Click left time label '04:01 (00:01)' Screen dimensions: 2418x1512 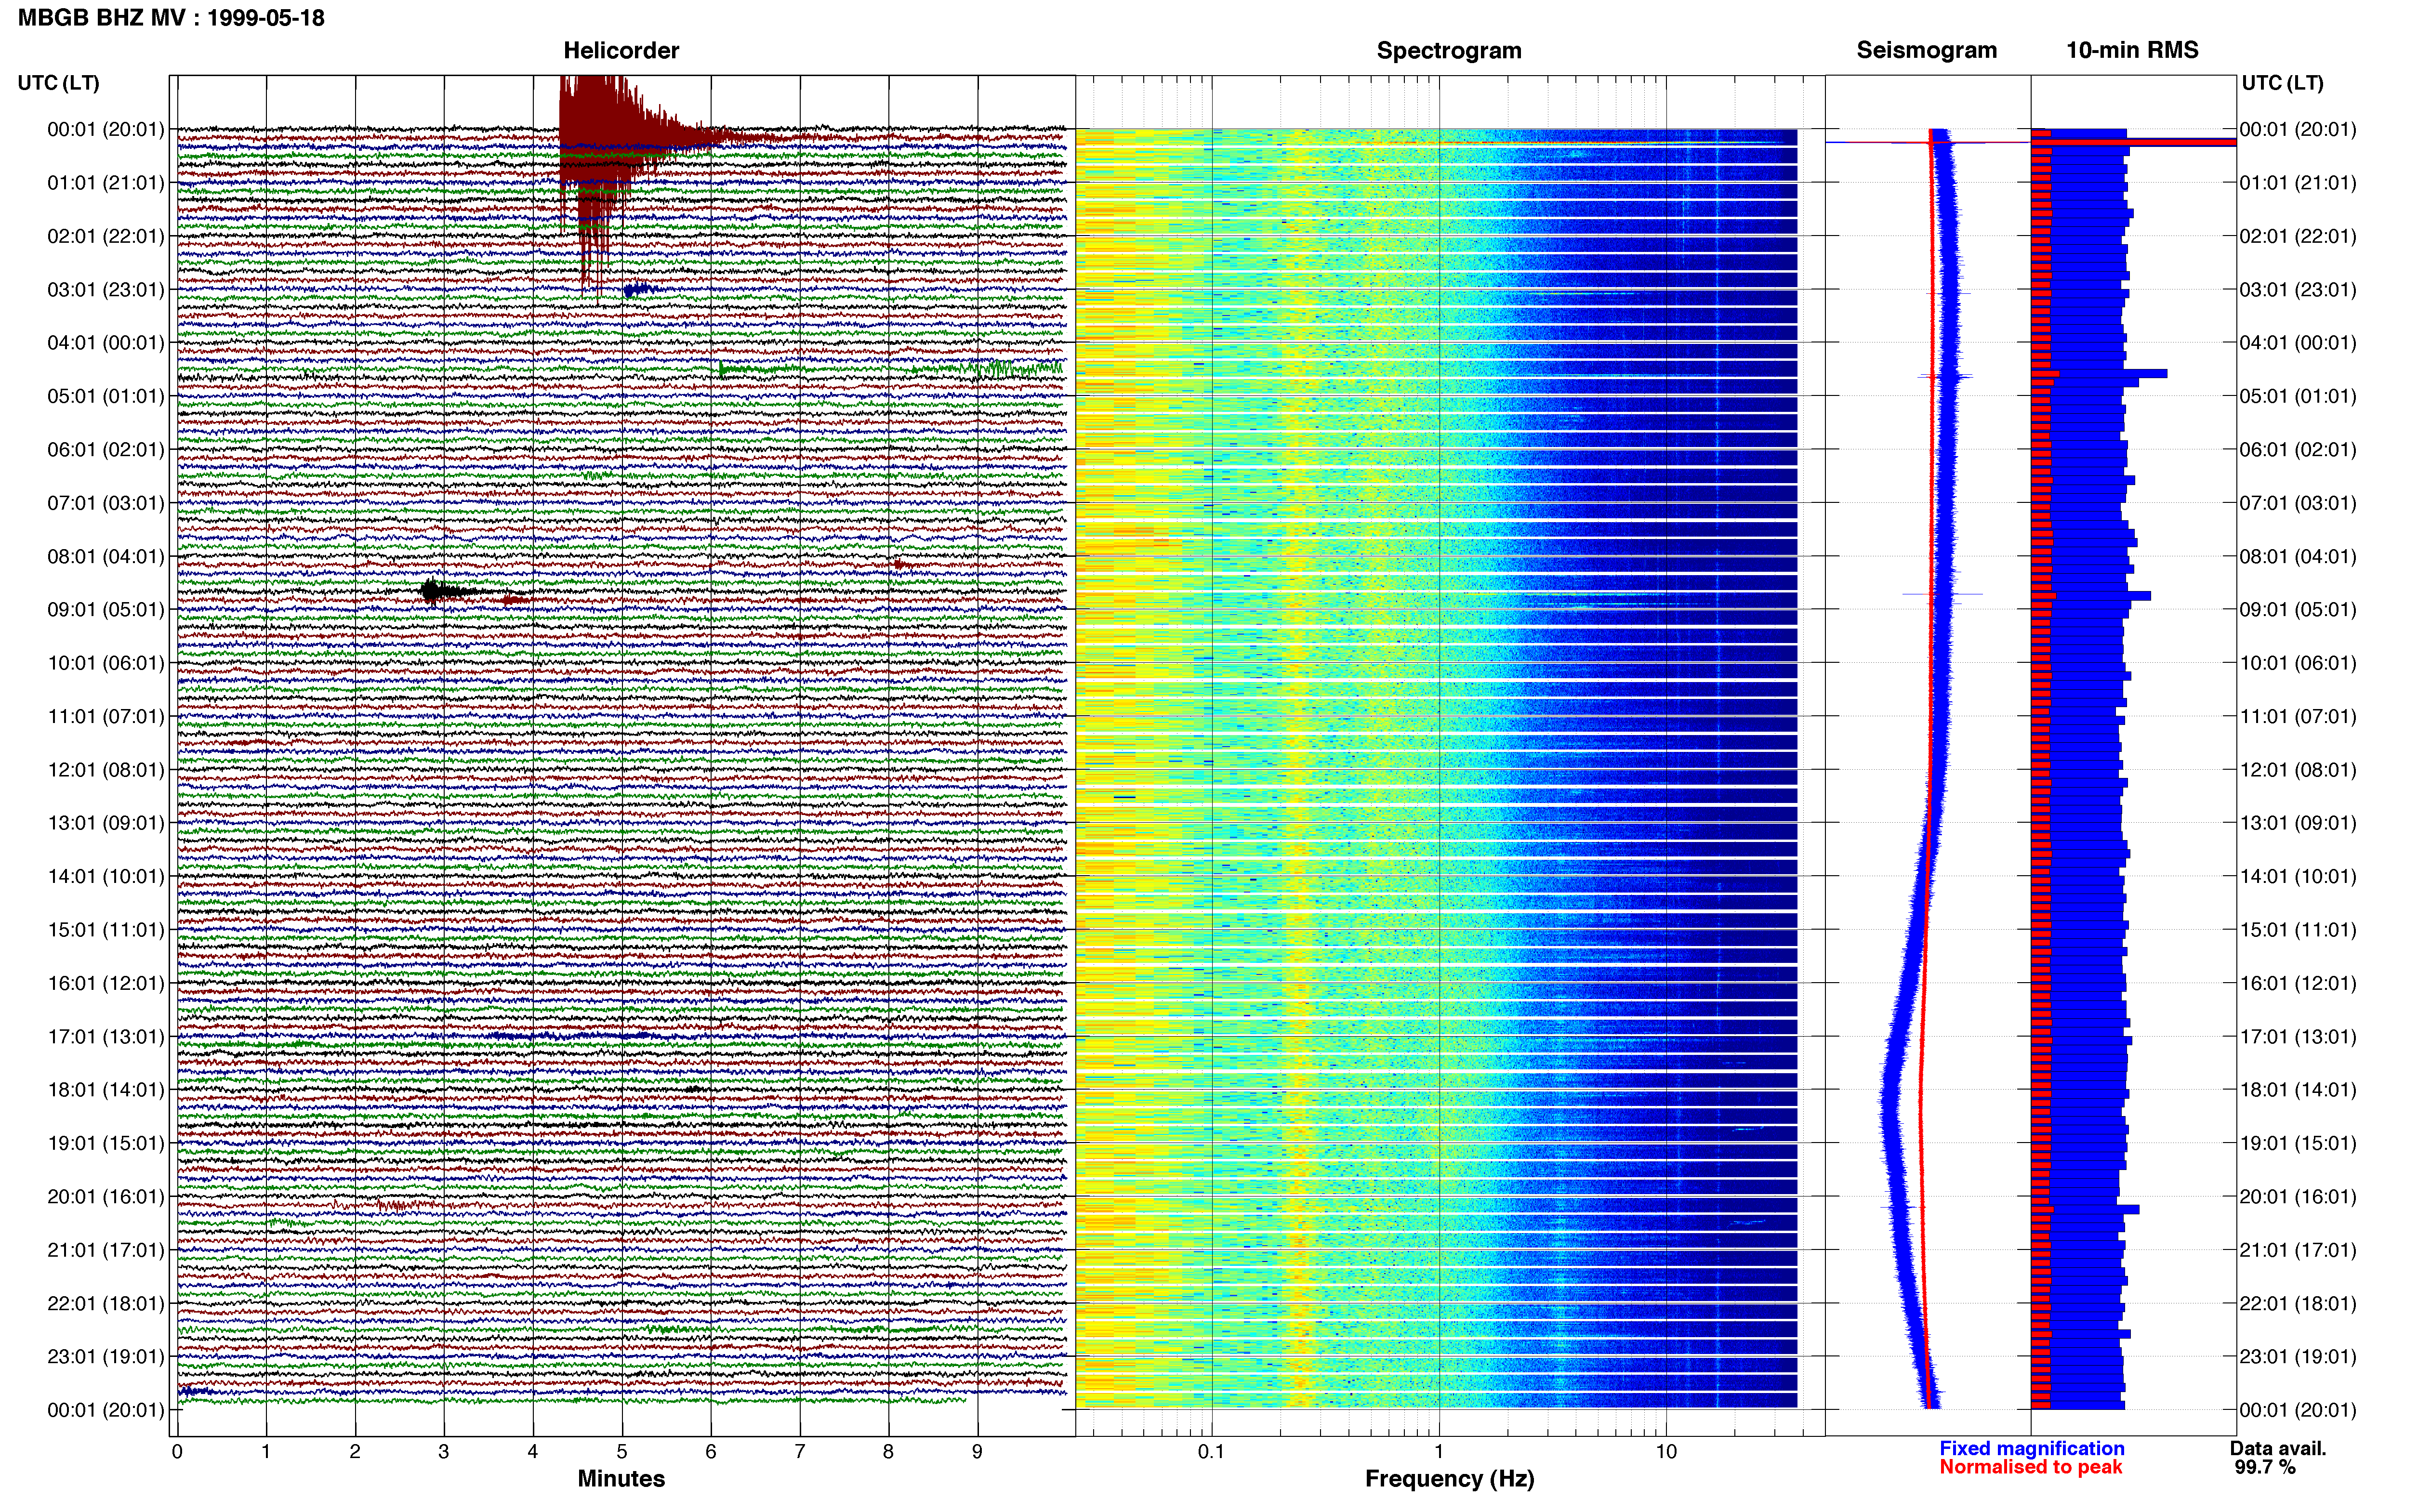(x=106, y=343)
